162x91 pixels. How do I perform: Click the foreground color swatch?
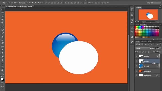(x=2, y=79)
